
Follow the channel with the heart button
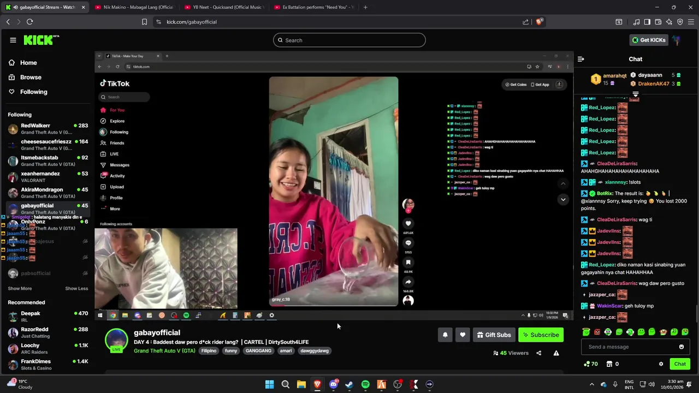click(x=463, y=335)
